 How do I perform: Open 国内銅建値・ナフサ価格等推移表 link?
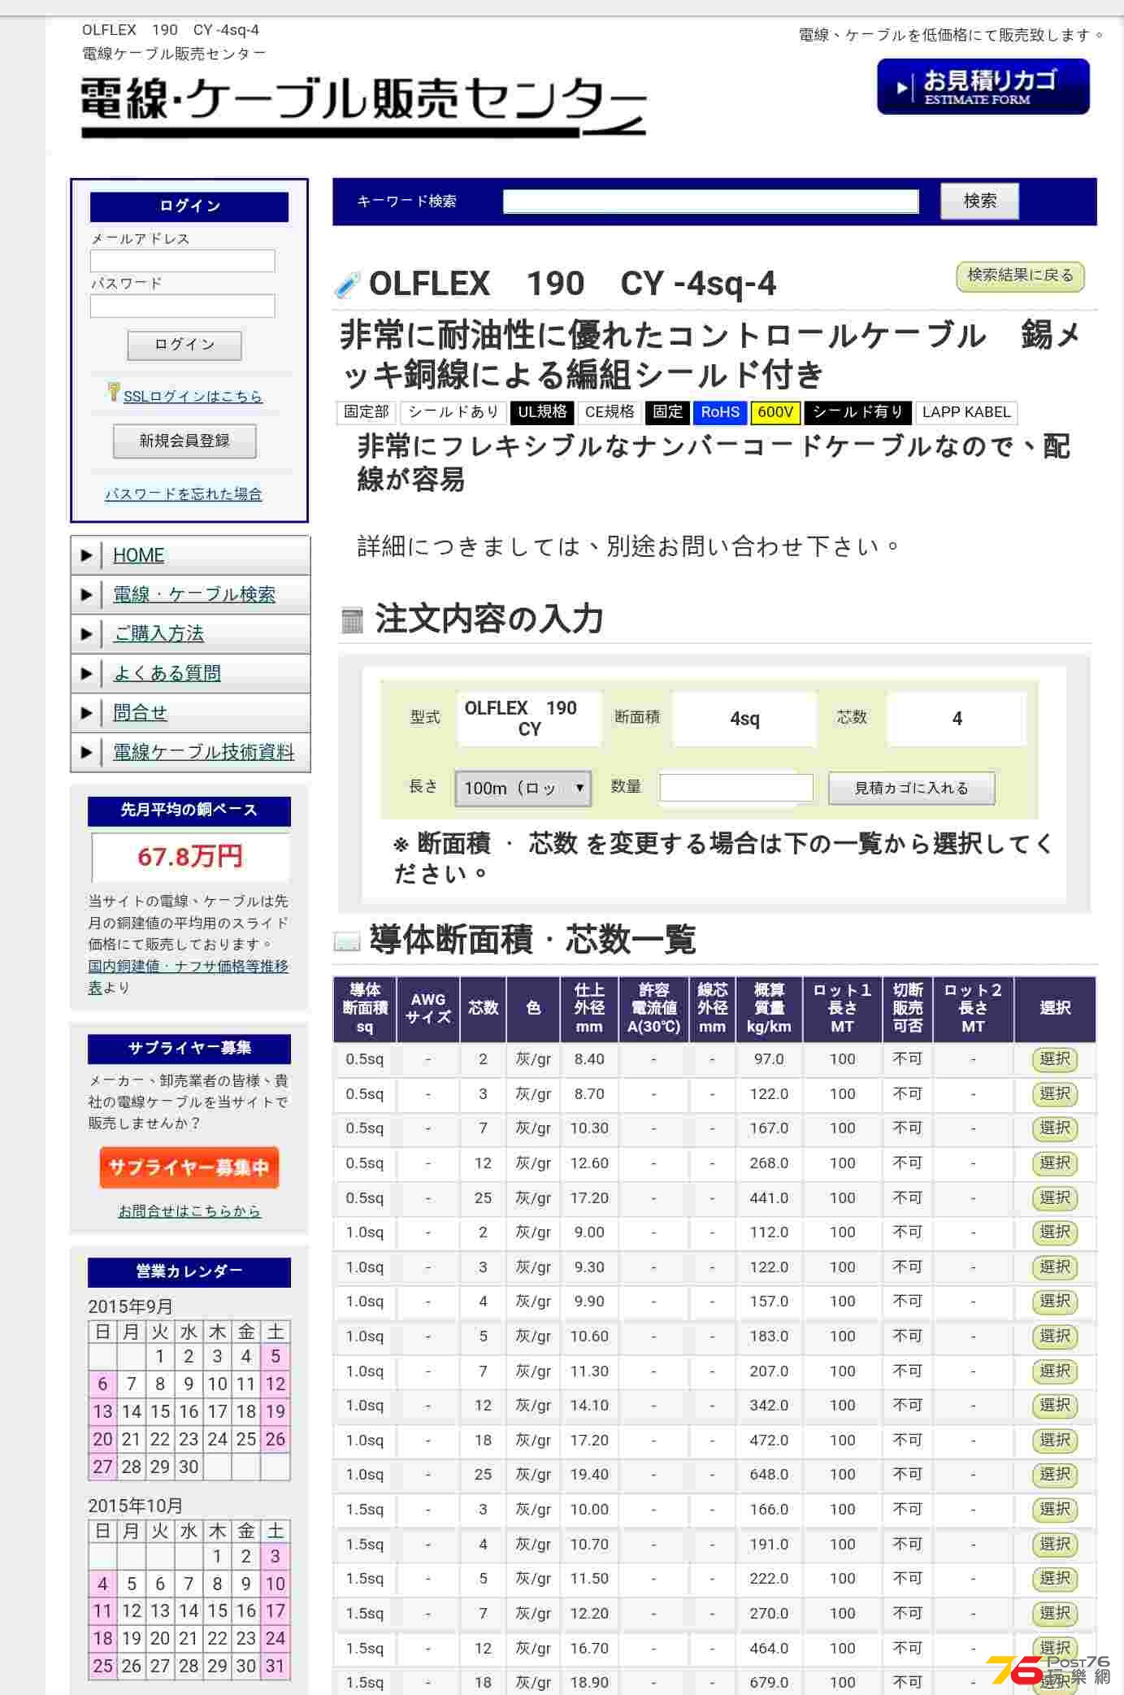click(x=189, y=976)
